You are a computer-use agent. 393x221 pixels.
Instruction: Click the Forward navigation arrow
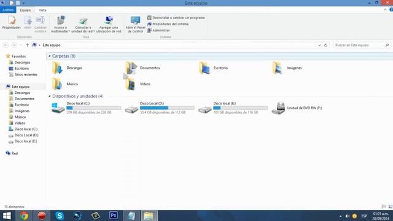point(14,45)
